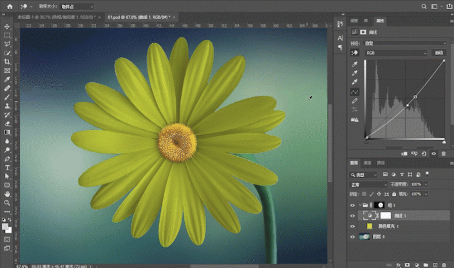Click the black point eyedropper in Curves
The width and height of the screenshot is (454, 268).
(355, 64)
